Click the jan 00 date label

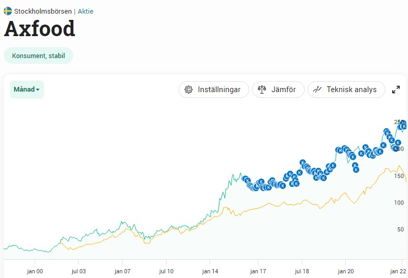[x=35, y=271]
